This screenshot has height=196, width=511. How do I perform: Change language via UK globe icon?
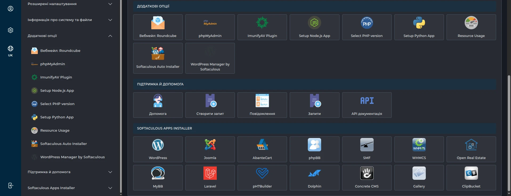[x=10, y=51]
